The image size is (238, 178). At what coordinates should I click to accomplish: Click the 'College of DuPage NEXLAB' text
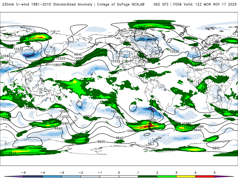coord(121,4)
